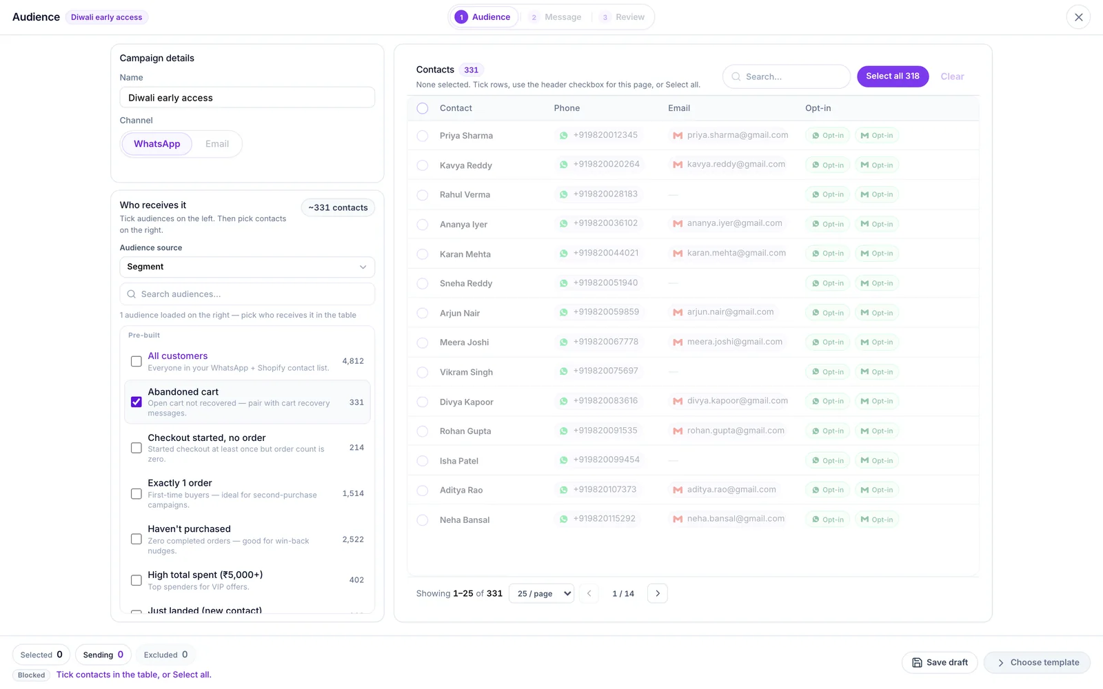Toggle the header select-all checkbox in contacts table
This screenshot has height=689, width=1103.
coord(423,108)
